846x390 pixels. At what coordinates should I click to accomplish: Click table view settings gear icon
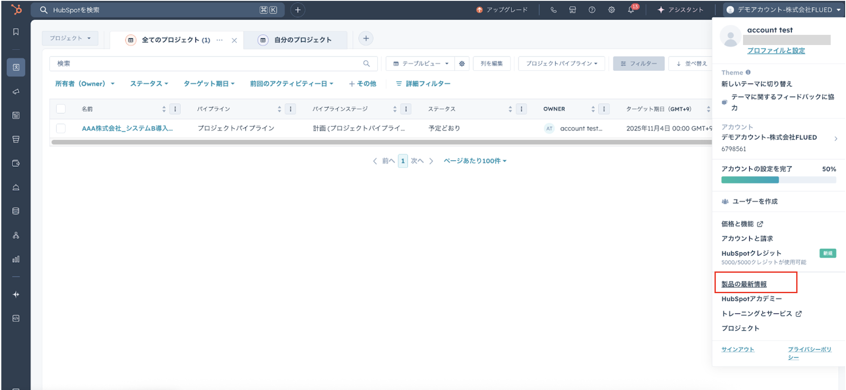click(x=462, y=64)
